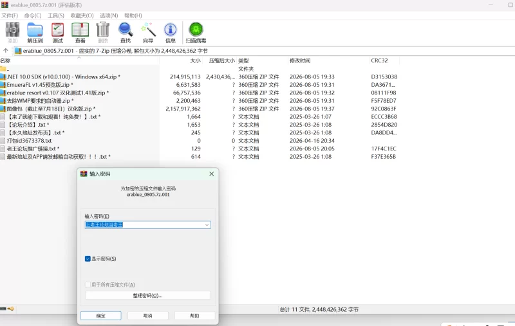Click the WinRAR icon in main window title bar
This screenshot has height=326, width=515.
coord(5,5)
